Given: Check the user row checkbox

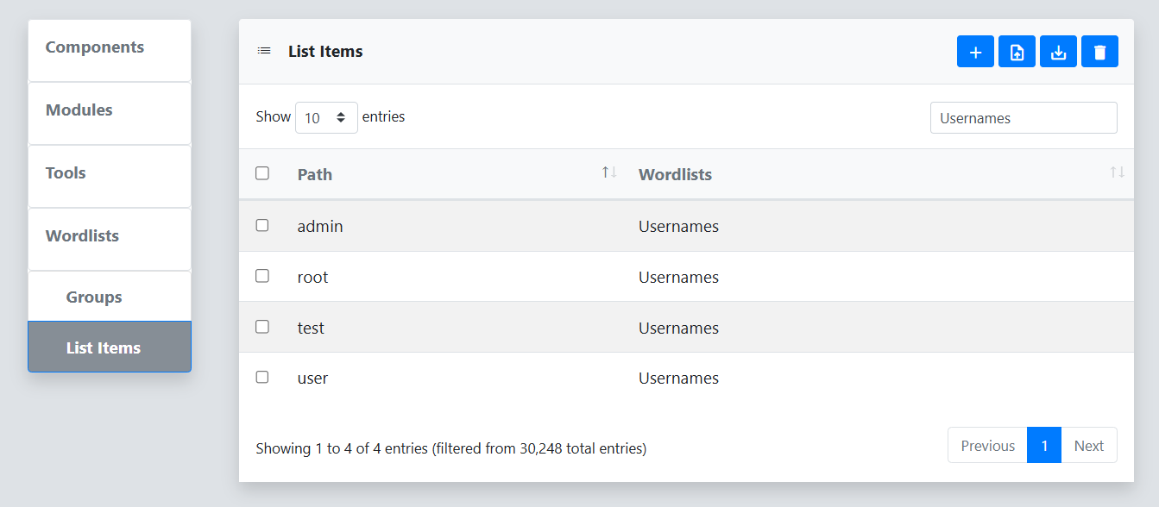Looking at the screenshot, I should tap(262, 377).
